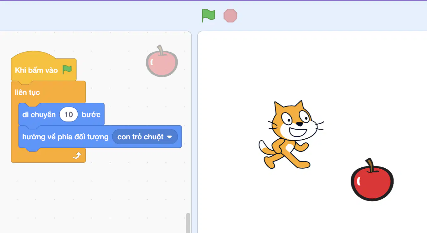Click the workspace vertical scrollbar
The image size is (427, 233).
pyautogui.click(x=188, y=223)
